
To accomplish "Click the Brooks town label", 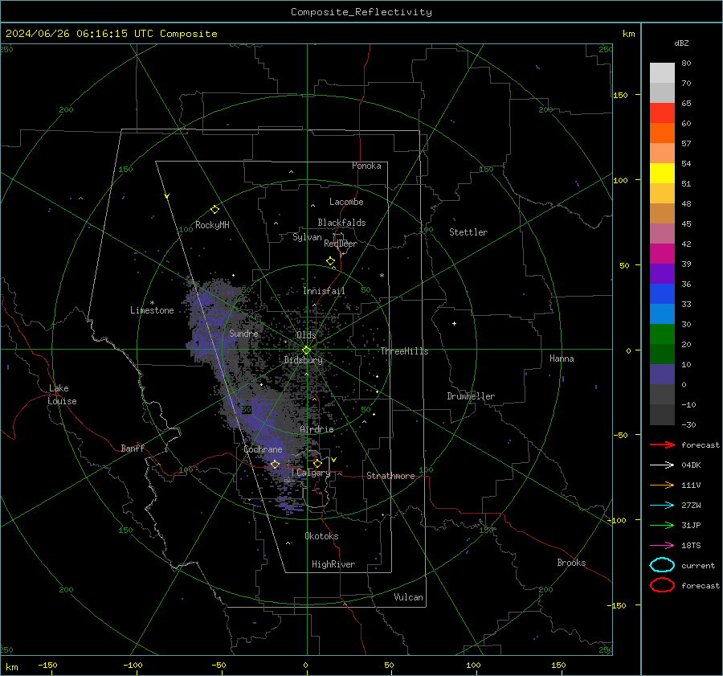I will tap(571, 563).
